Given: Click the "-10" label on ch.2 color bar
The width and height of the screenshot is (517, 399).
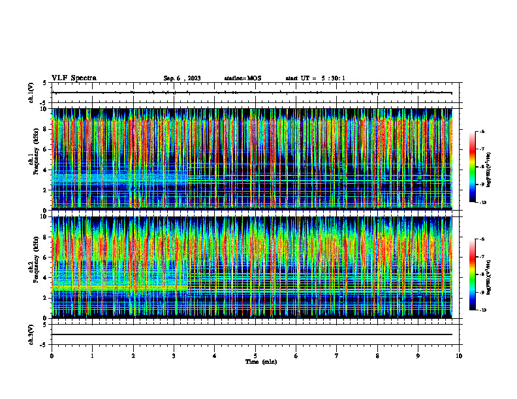Looking at the screenshot, I should 482,310.
